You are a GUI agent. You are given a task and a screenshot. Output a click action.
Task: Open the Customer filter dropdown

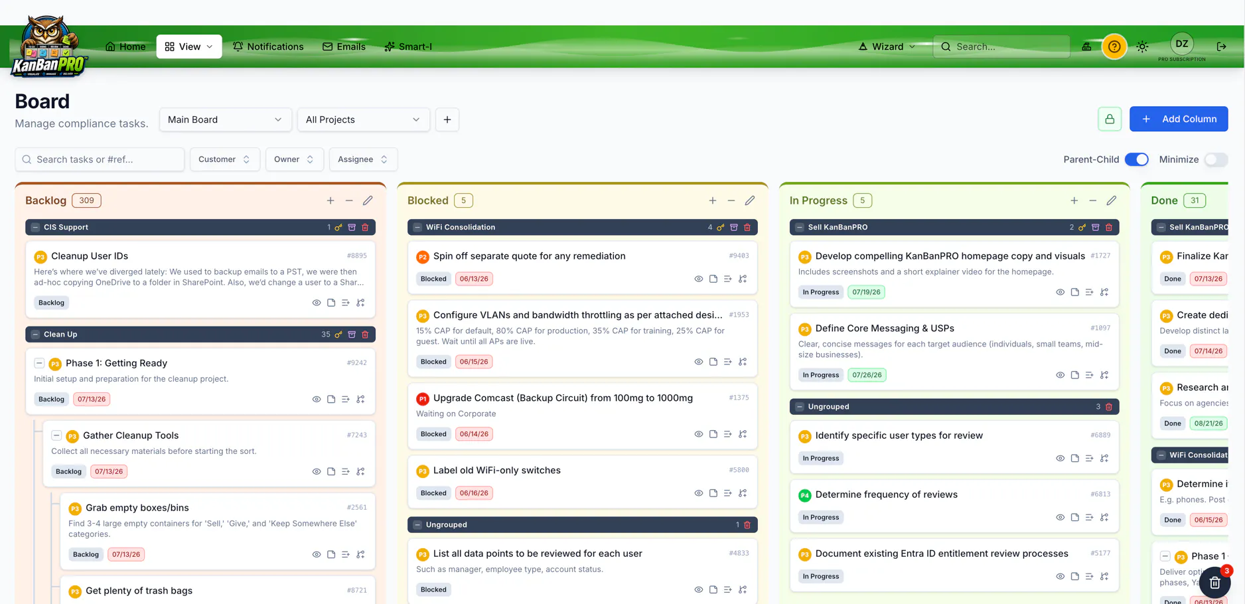coord(224,159)
